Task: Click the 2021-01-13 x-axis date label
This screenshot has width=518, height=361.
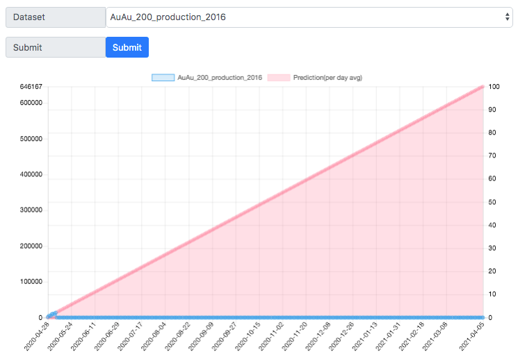Action: (365, 336)
